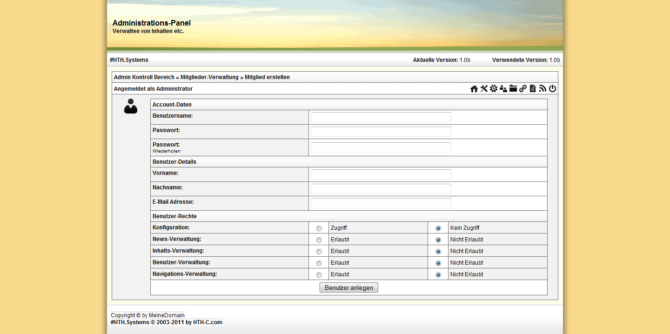Select Nicht Erlaubt for News-Verwaltung
670x334 pixels.
click(438, 240)
